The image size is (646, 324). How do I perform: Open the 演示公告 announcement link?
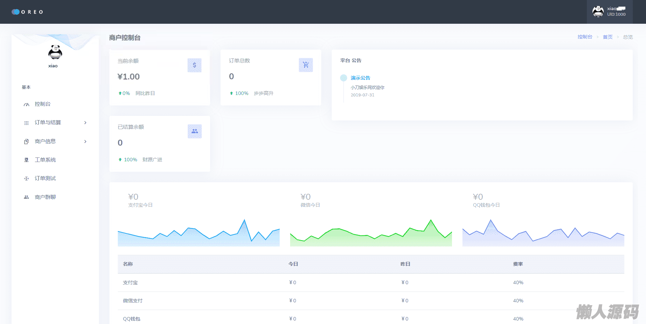[x=360, y=78]
